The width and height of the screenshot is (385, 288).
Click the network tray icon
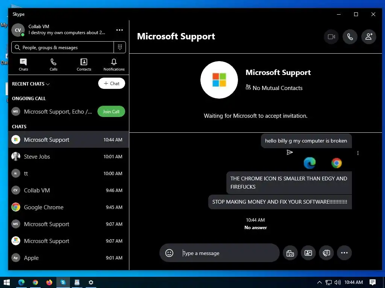328,282
